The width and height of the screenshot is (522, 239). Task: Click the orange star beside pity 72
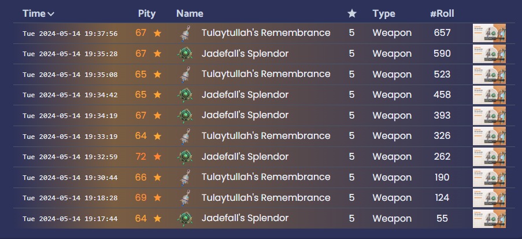pos(157,157)
